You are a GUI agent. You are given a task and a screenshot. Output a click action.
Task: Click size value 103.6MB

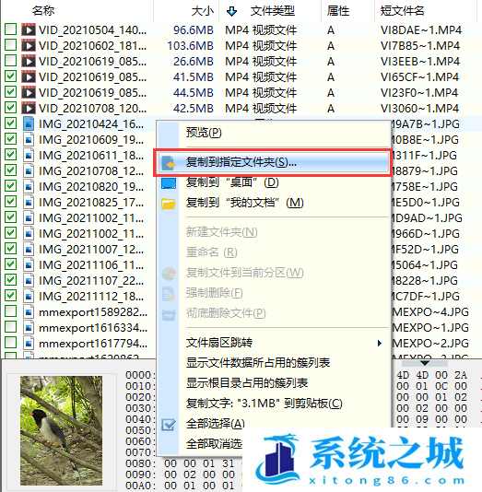pos(190,46)
